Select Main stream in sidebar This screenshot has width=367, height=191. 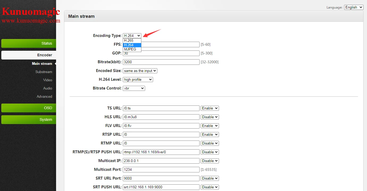(x=42, y=63)
